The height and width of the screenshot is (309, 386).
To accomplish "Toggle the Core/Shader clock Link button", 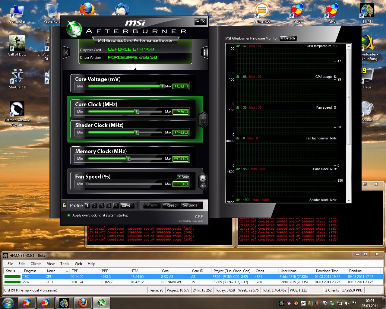I will [x=203, y=119].
